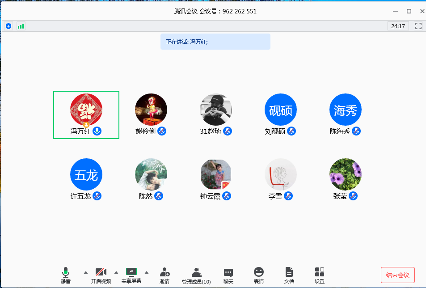
Task: Start screen sharing with 共享屏幕
Action: click(131, 275)
